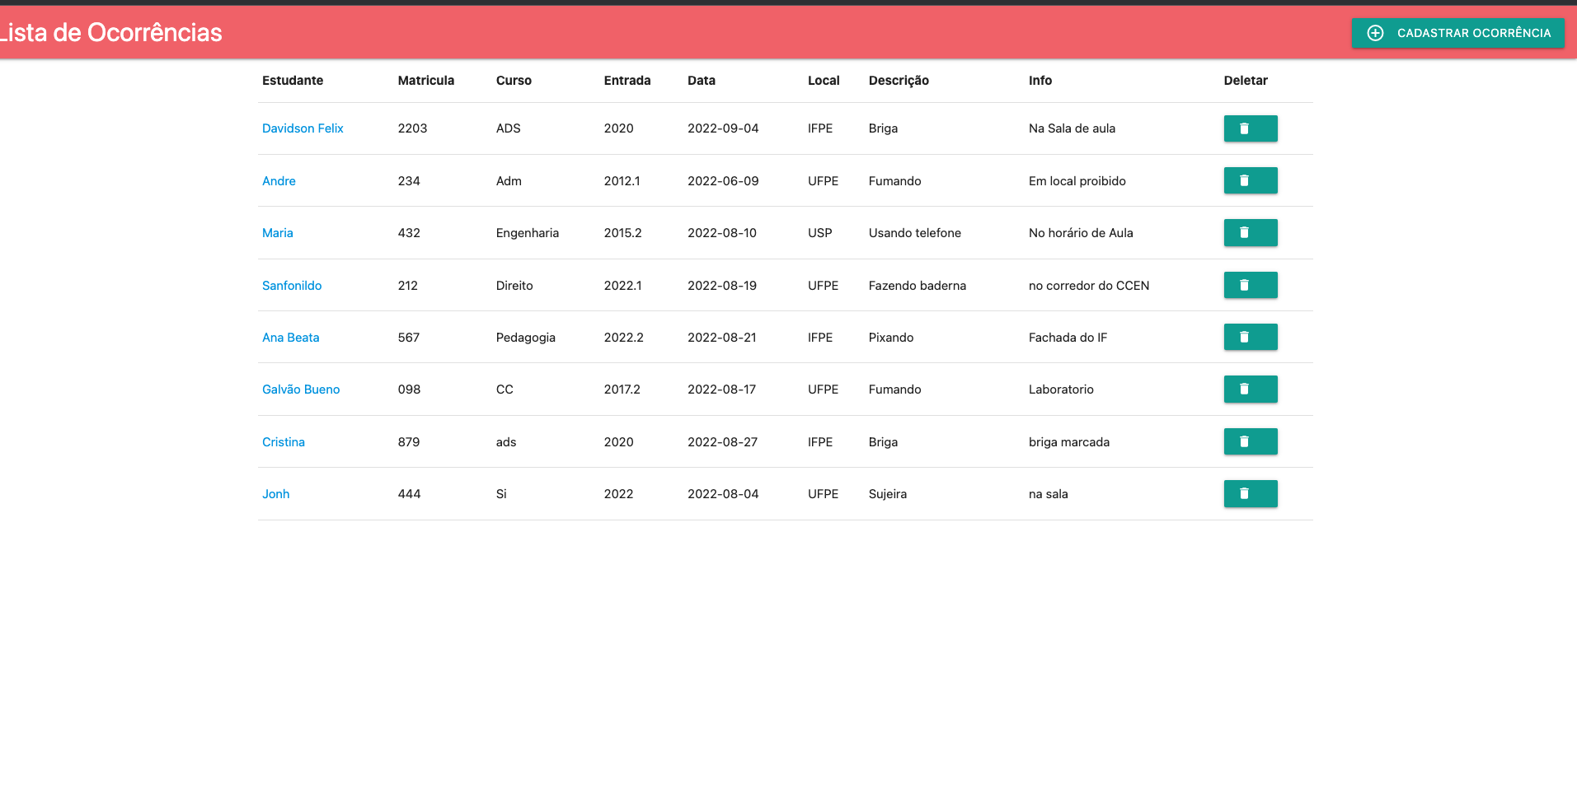The width and height of the screenshot is (1577, 793).
Task: Open Jonh's student record link
Action: 276,493
